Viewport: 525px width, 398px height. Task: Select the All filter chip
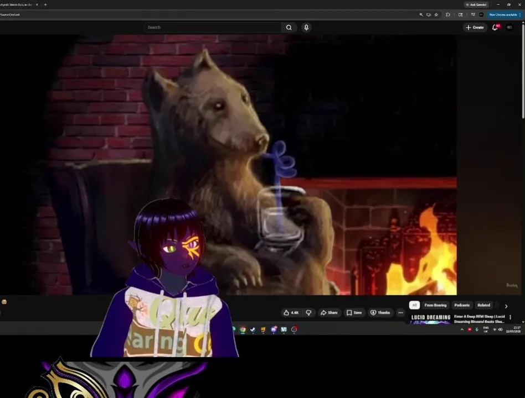[x=414, y=305]
